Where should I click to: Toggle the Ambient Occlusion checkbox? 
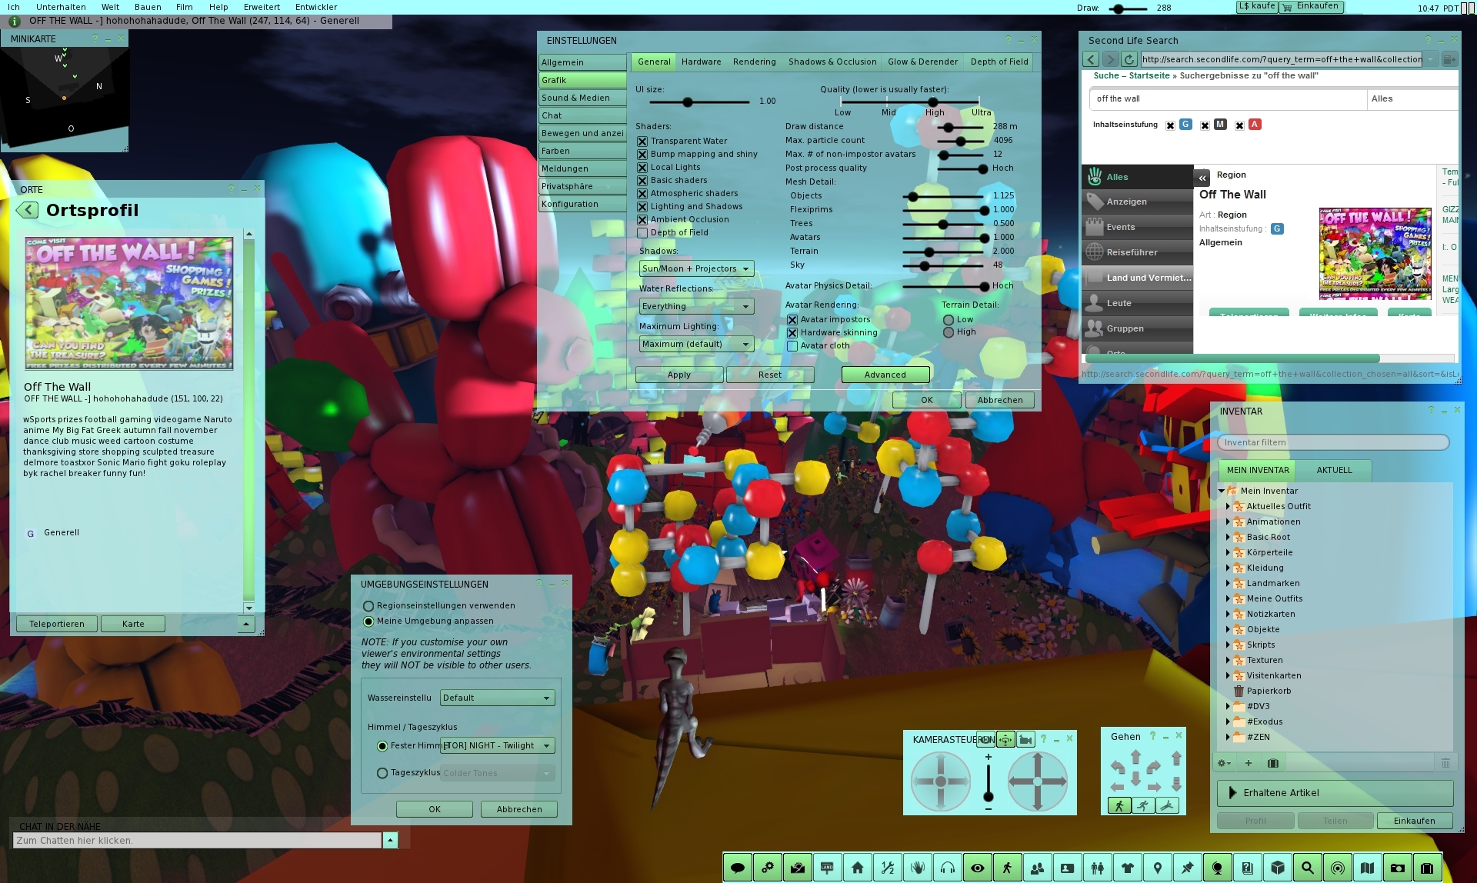pos(642,220)
